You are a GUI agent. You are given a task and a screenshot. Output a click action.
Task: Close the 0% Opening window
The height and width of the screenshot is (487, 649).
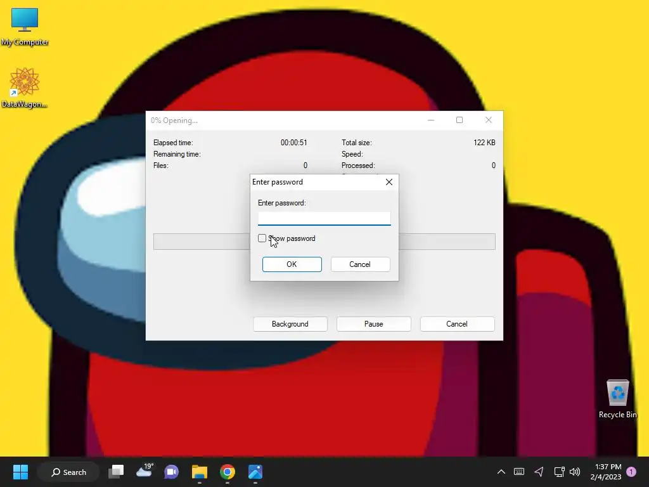tap(489, 120)
